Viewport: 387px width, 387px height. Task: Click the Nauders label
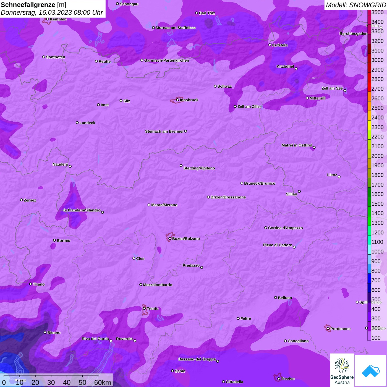pyautogui.click(x=60, y=164)
